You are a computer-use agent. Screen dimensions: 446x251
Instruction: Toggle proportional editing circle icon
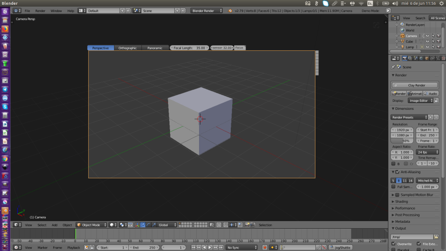pos(219,225)
